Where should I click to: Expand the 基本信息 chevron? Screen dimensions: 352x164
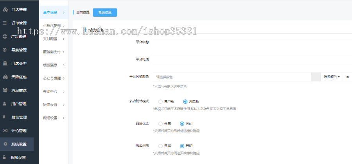(64, 12)
